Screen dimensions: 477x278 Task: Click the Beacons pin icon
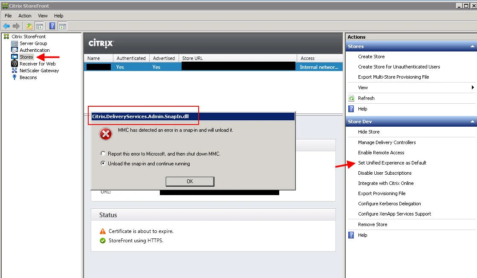coord(14,77)
